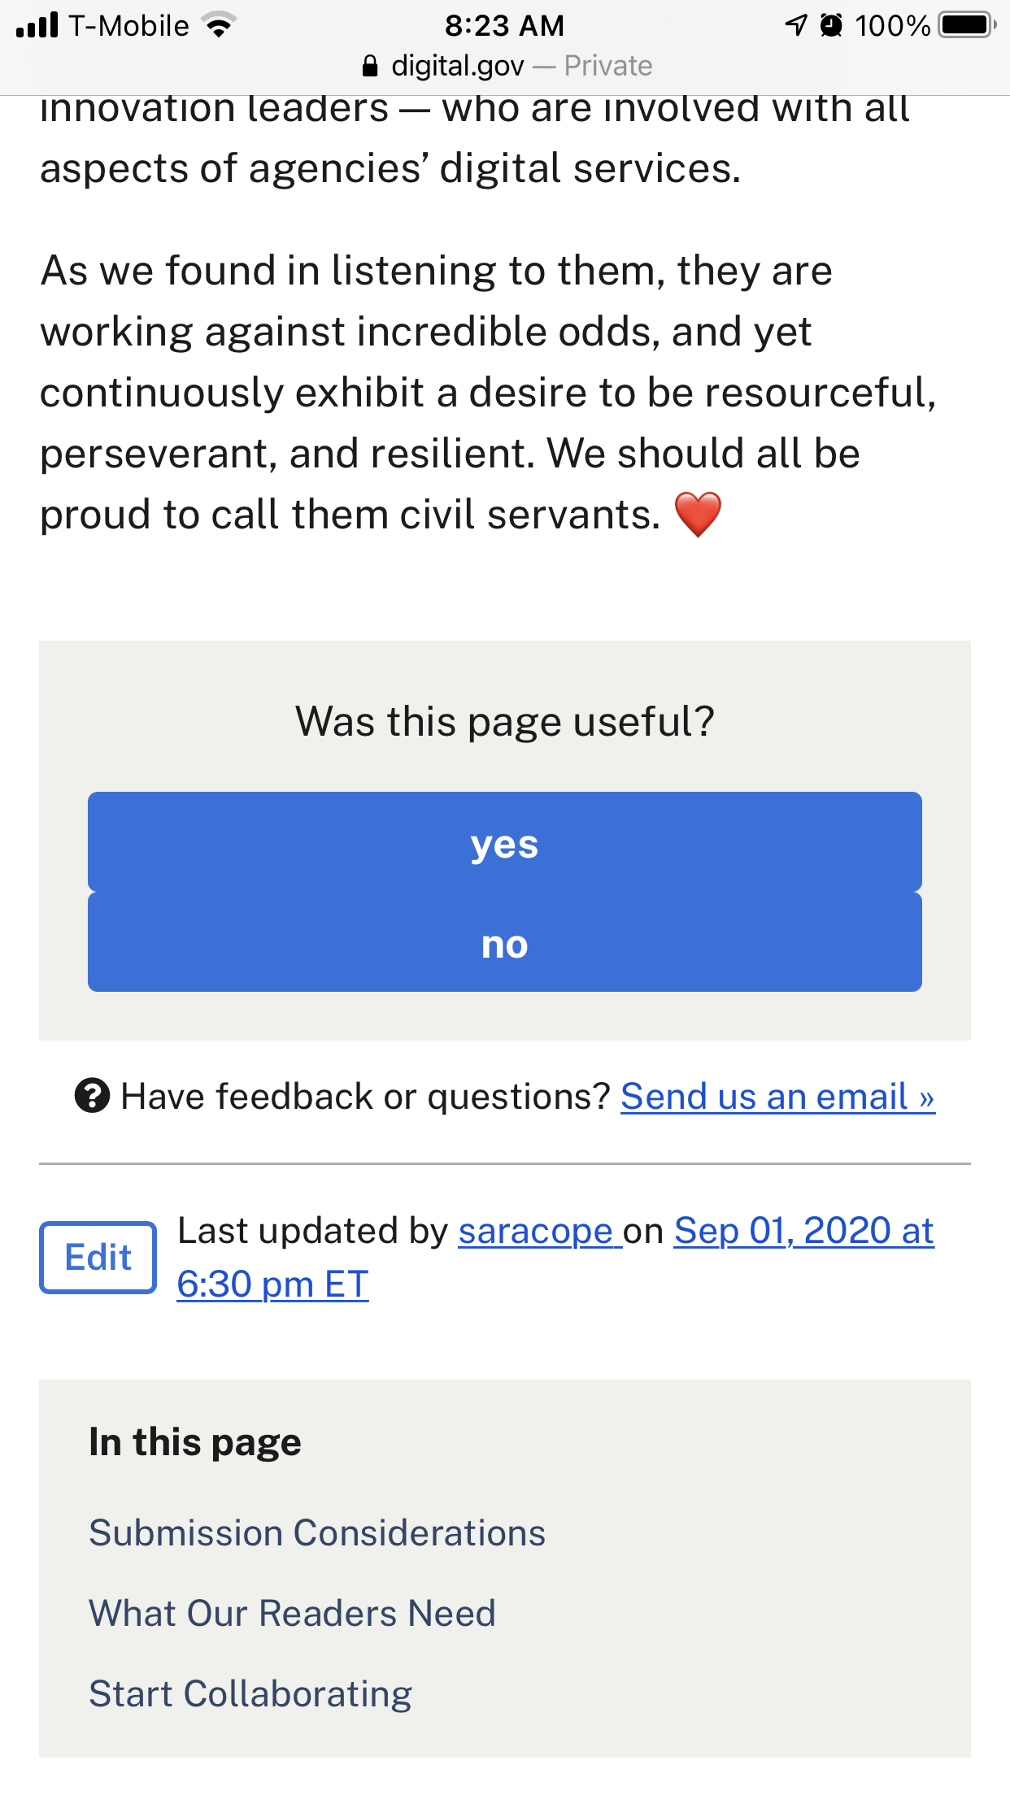Tap the padlock icon in the address bar
The height and width of the screenshot is (1795, 1010).
pos(371,65)
